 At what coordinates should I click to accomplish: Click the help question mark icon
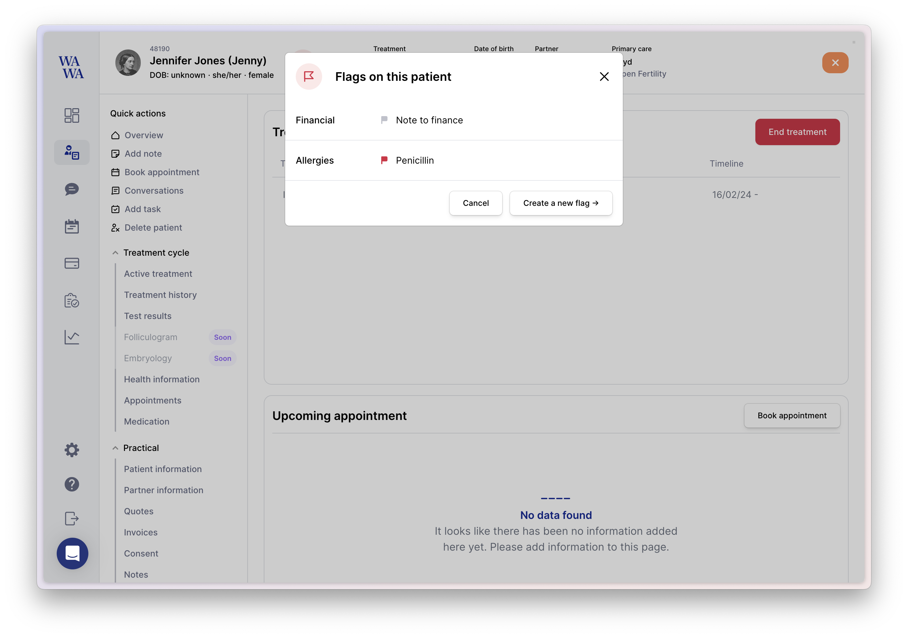tap(72, 484)
